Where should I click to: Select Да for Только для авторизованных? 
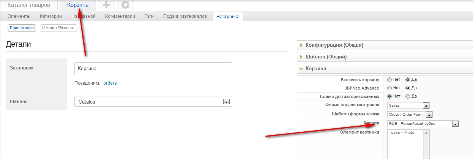(408, 96)
